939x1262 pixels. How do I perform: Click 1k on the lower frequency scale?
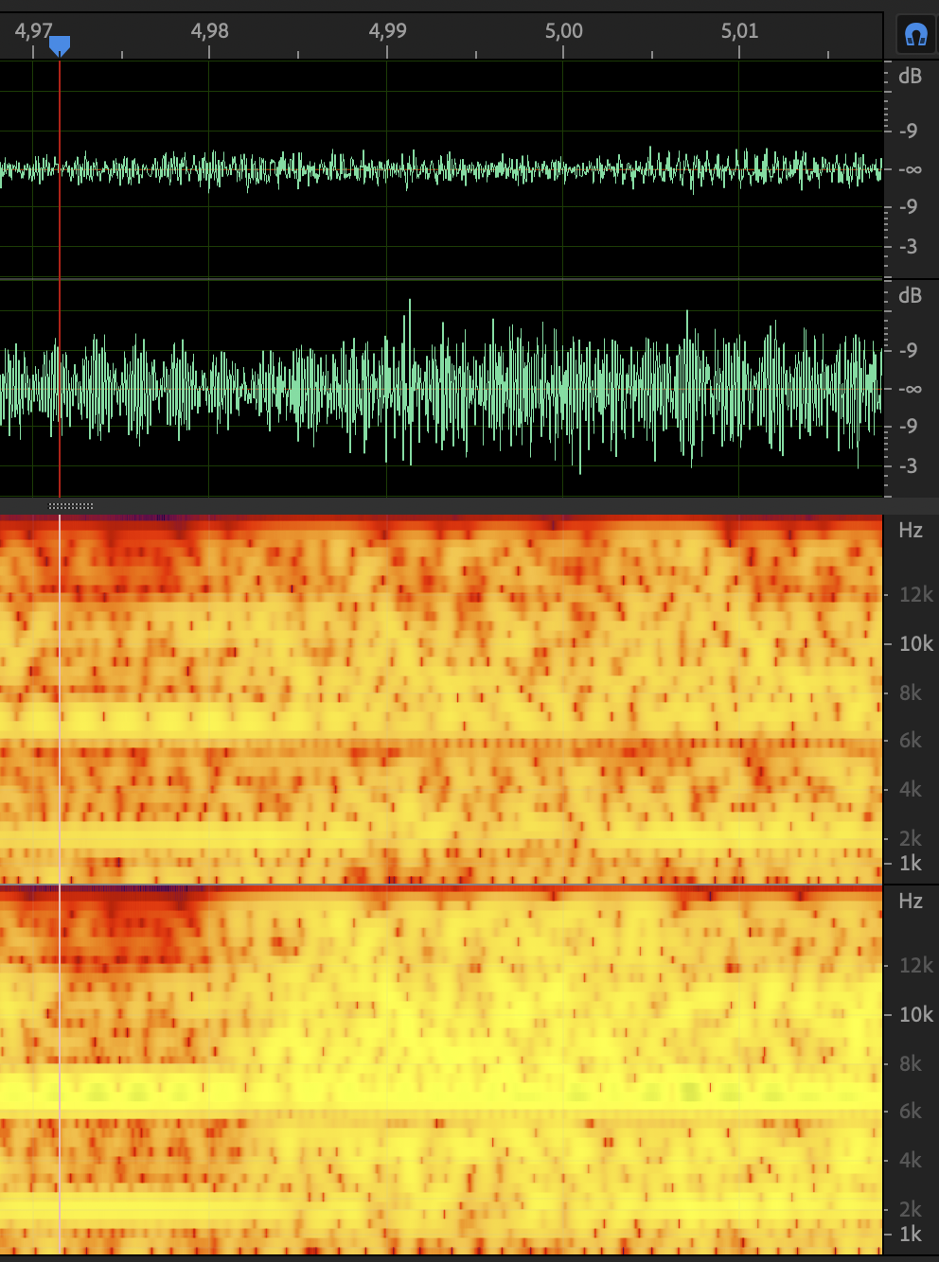[910, 1235]
